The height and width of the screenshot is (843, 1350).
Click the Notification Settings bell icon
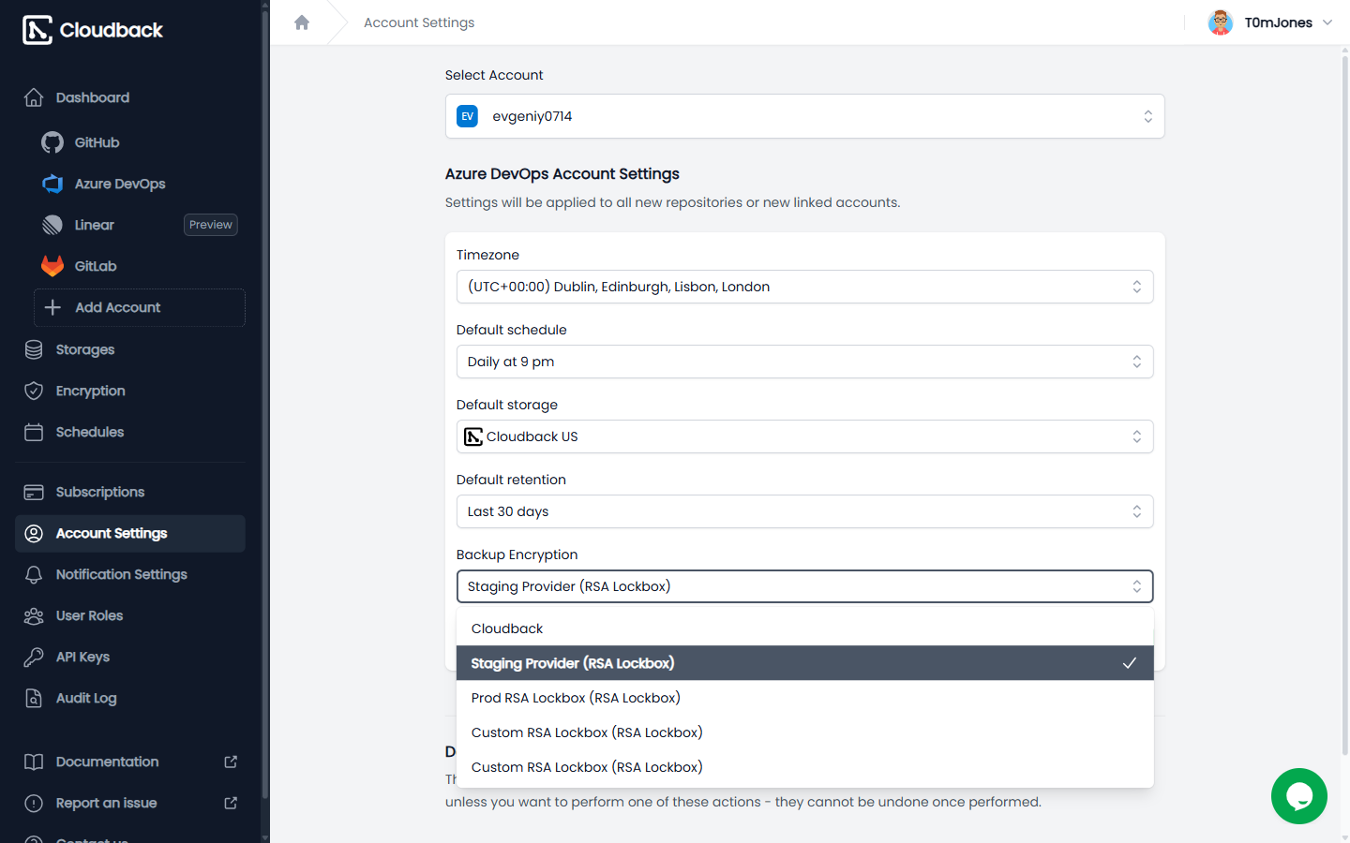[34, 574]
